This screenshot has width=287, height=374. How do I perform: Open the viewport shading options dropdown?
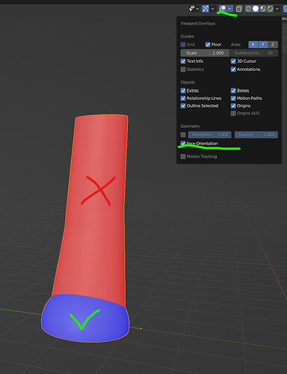(x=277, y=9)
